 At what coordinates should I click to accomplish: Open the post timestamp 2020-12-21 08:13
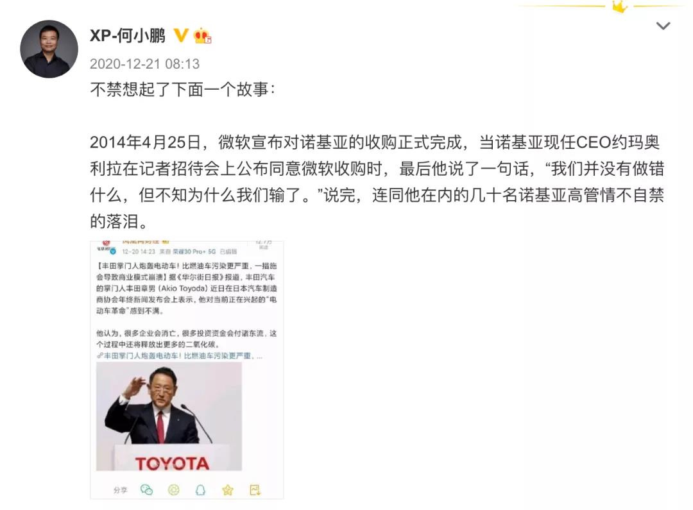point(144,64)
